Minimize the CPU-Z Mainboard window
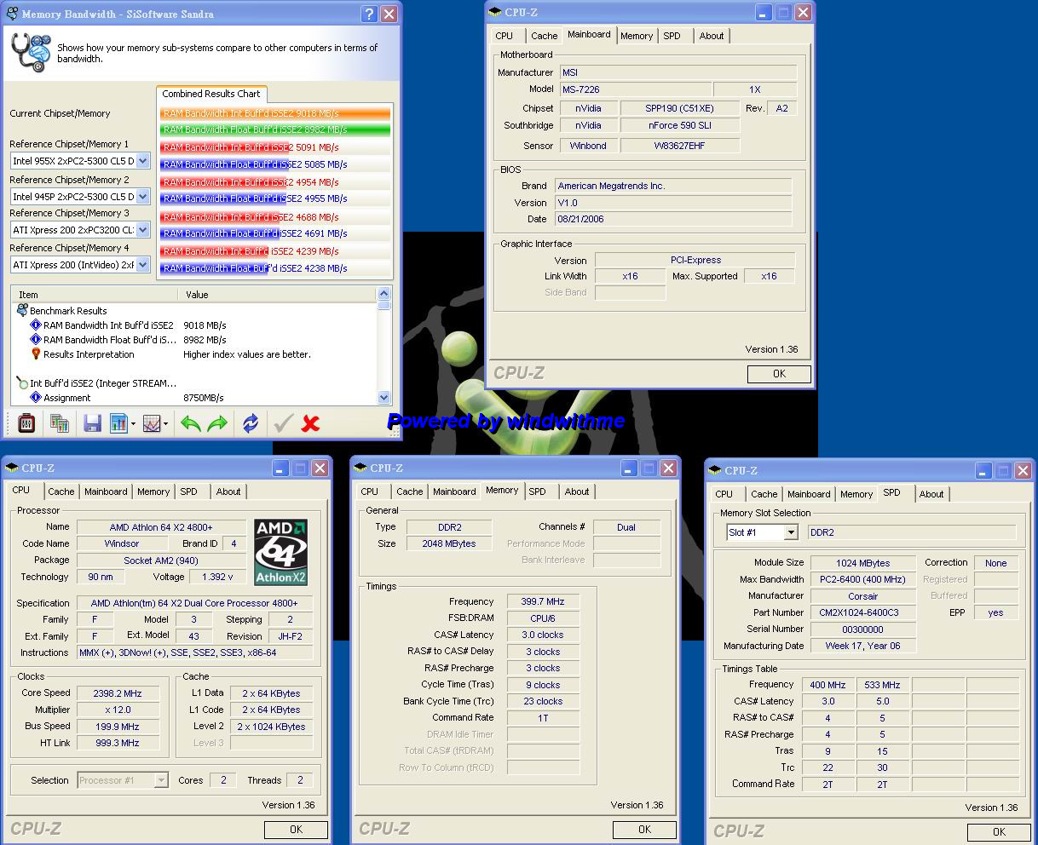The image size is (1038, 845). coord(764,13)
